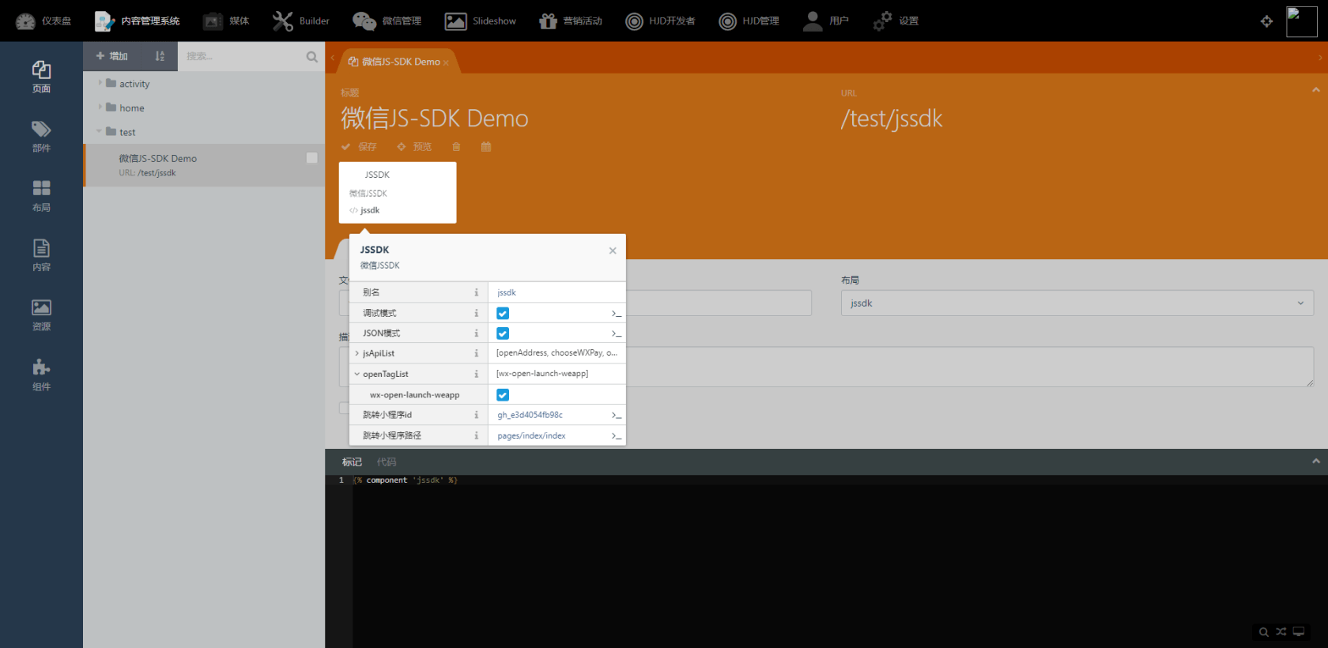This screenshot has height=648, width=1328.
Task: Close the 微信JS-SDK Demo tab
Action: [x=446, y=62]
